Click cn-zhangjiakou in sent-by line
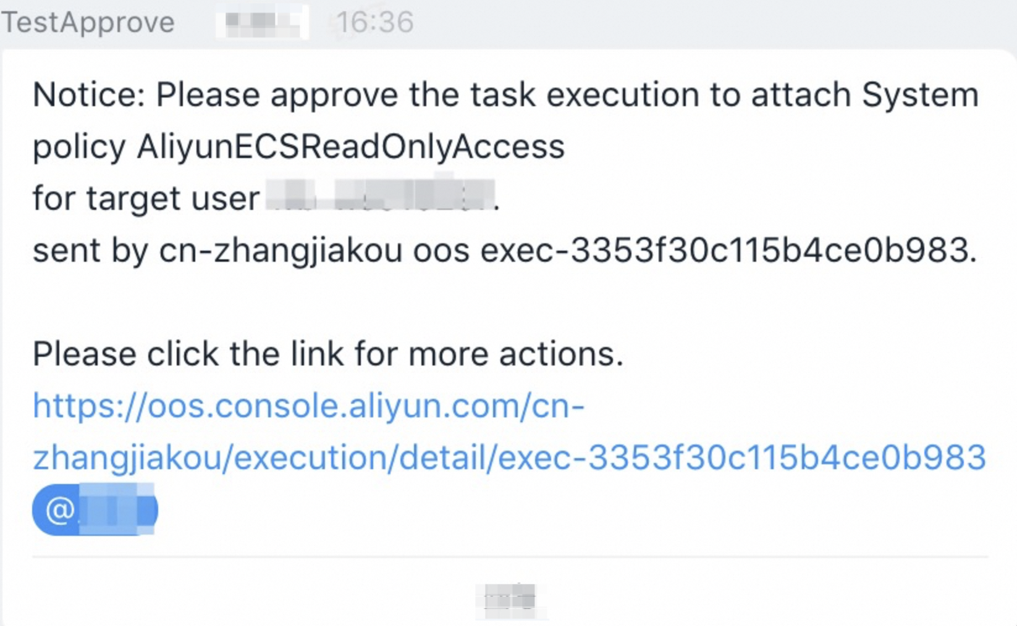1017x626 pixels. point(281,251)
